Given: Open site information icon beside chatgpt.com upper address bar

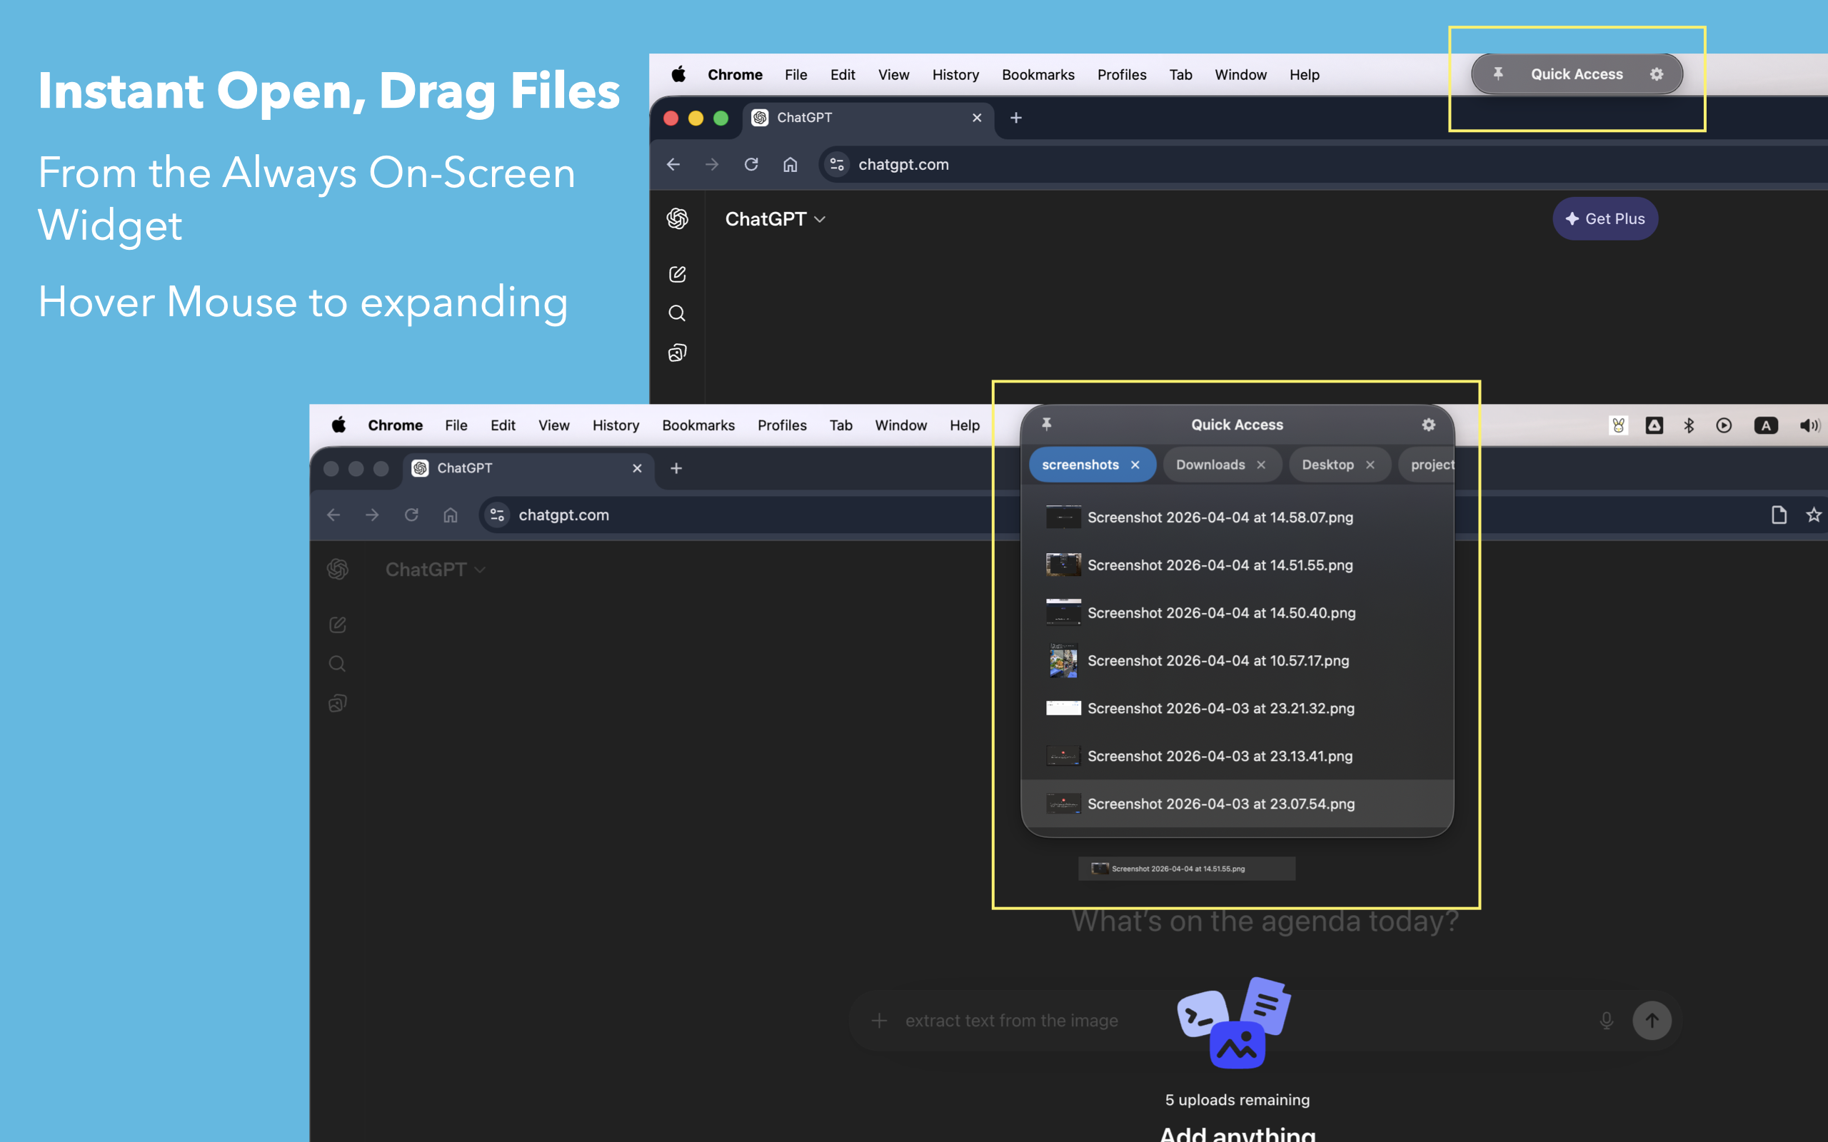Looking at the screenshot, I should (x=836, y=165).
